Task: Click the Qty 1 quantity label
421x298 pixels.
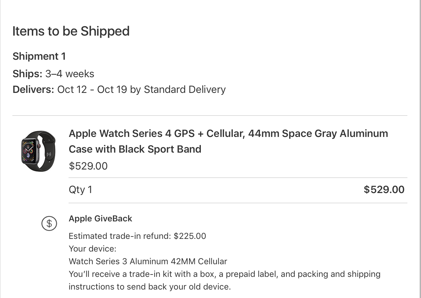Action: [x=80, y=190]
